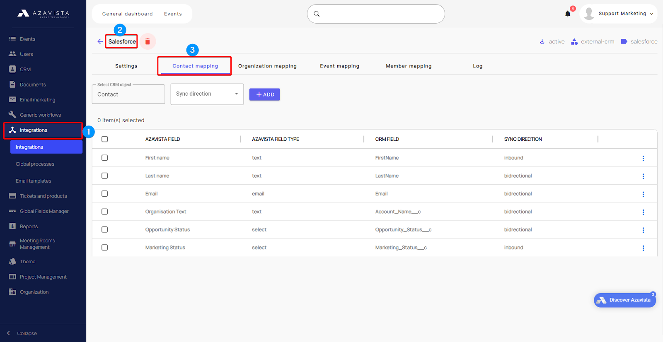Image resolution: width=663 pixels, height=342 pixels.
Task: Check the Opportunity Status row checkbox
Action: pyautogui.click(x=104, y=229)
